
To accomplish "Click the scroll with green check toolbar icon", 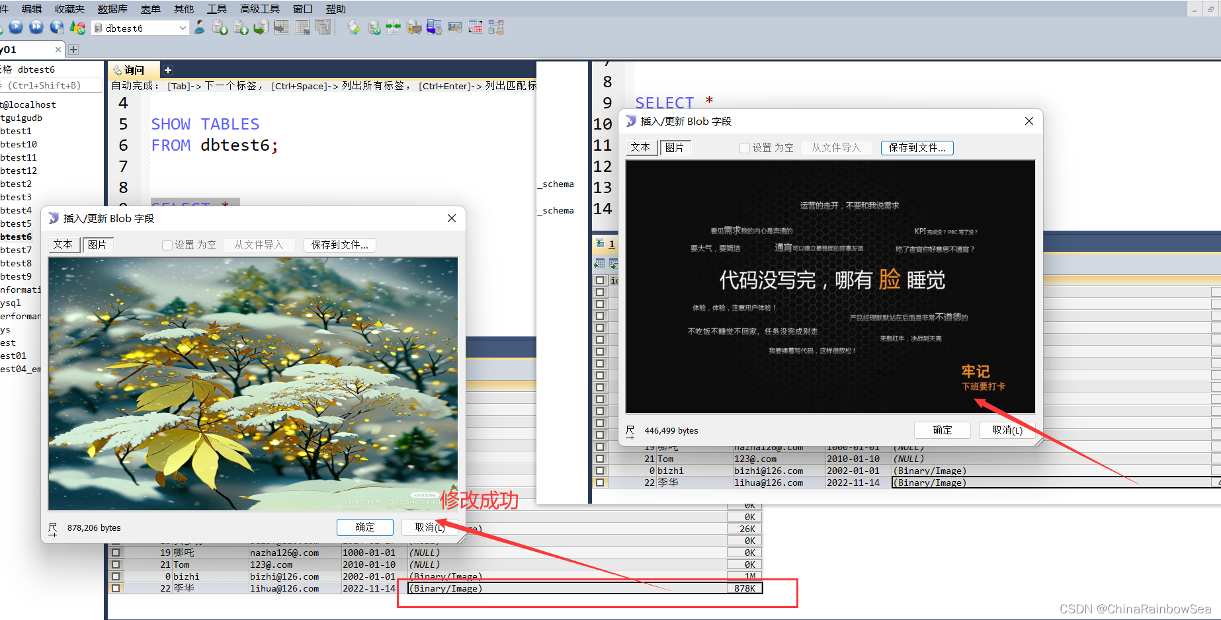I will 353,27.
